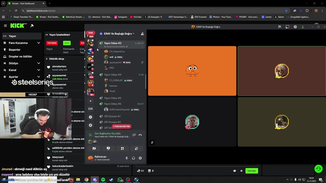Disconnect from the voice channel
This screenshot has height=183, width=326.
point(140,135)
